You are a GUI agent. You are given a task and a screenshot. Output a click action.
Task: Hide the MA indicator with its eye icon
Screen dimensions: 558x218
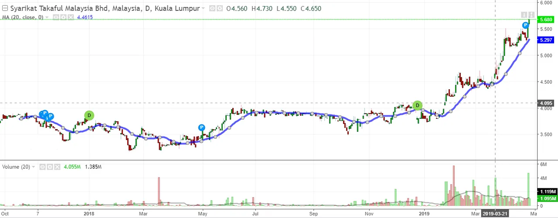pos(56,17)
